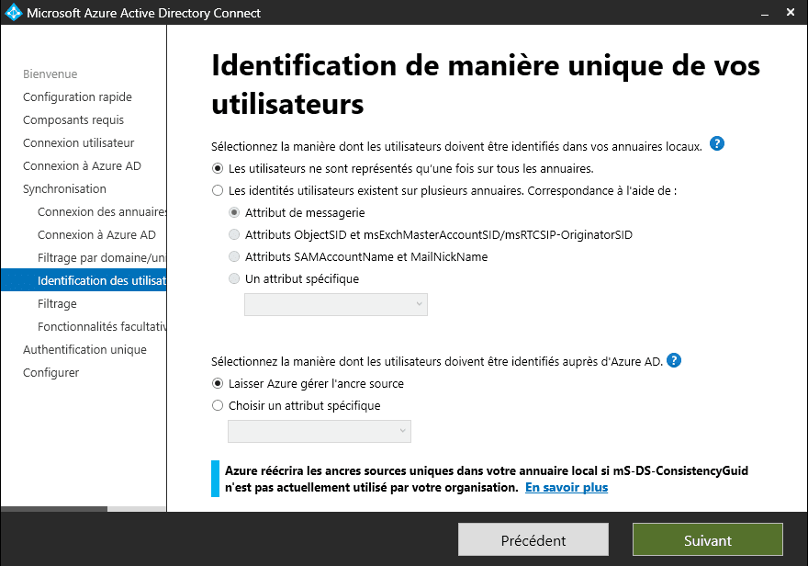808x566 pixels.
Task: Click the sidebar horizontal scrollbar
Action: click(x=53, y=508)
